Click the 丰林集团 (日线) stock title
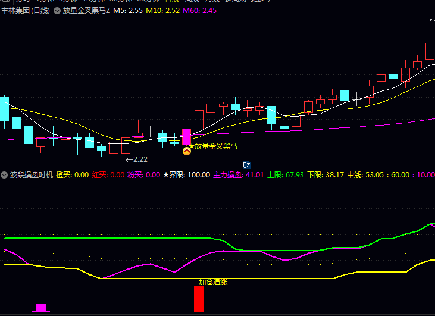Image resolution: width=435 pixels, height=316 pixels. tap(26, 11)
